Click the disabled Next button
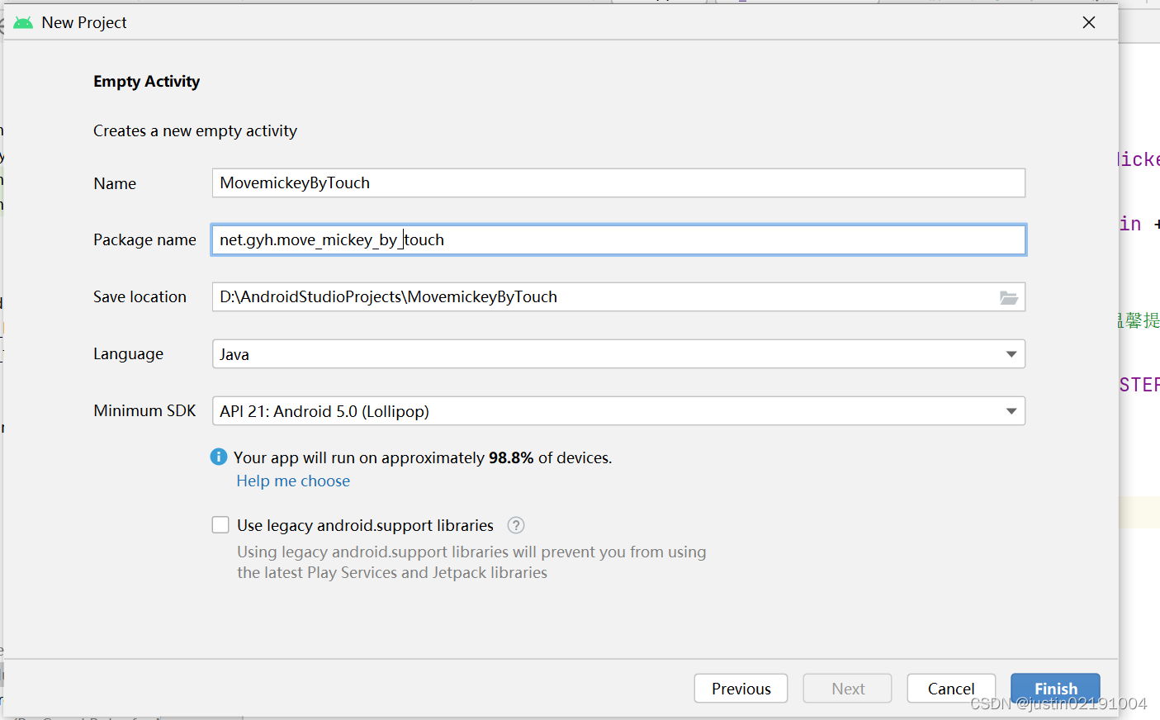 847,689
